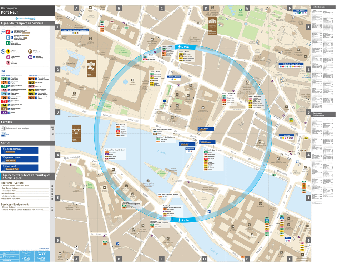
Task: Select the Lignes de nuit column heading
Action: tap(32, 76)
